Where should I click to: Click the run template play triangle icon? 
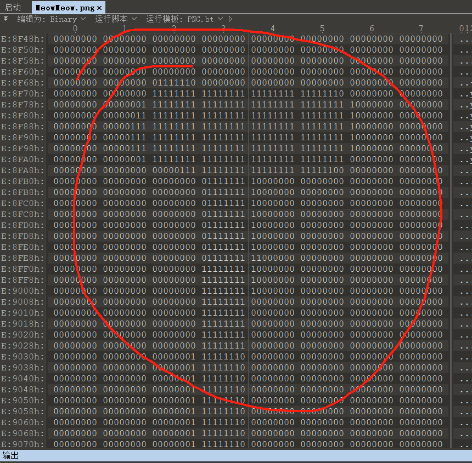pyautogui.click(x=231, y=19)
